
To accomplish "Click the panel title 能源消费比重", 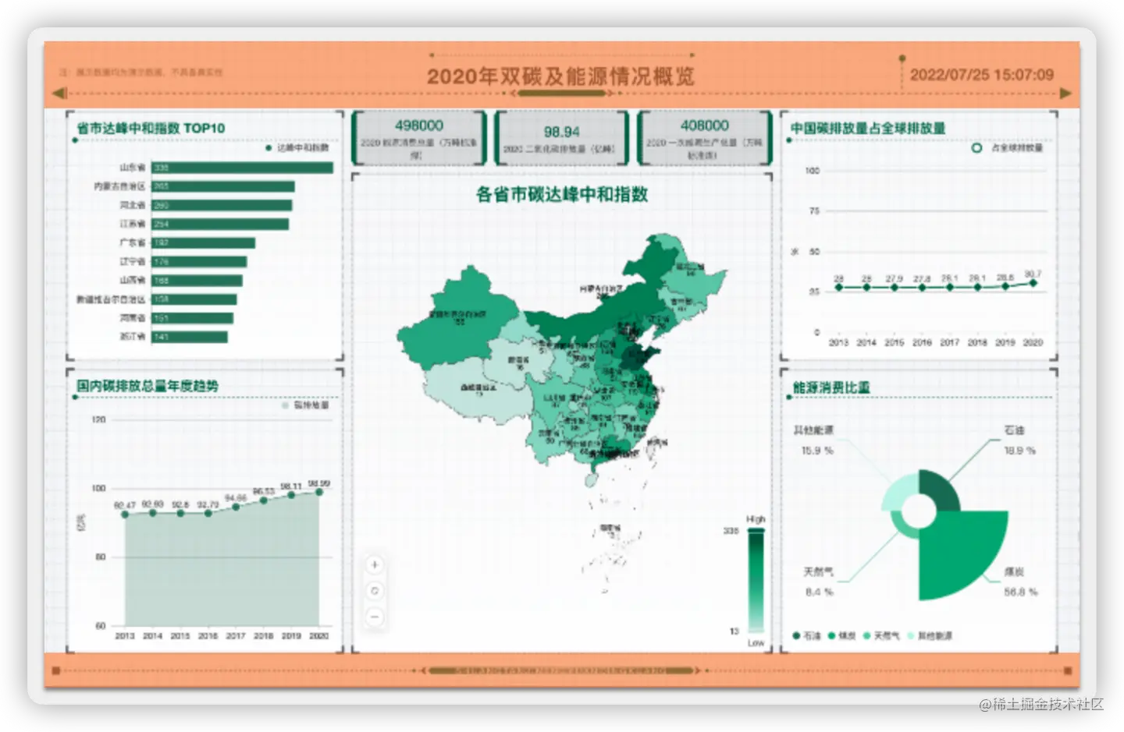I will pyautogui.click(x=831, y=387).
